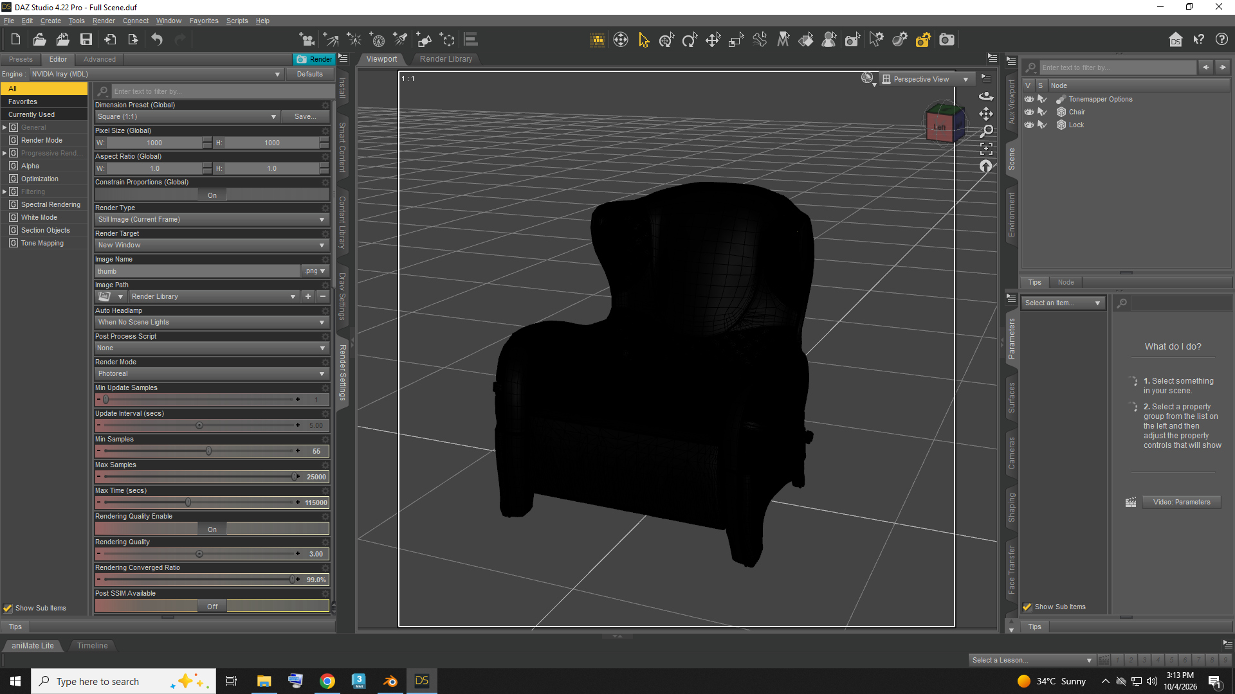Open the Render menu

[x=104, y=21]
